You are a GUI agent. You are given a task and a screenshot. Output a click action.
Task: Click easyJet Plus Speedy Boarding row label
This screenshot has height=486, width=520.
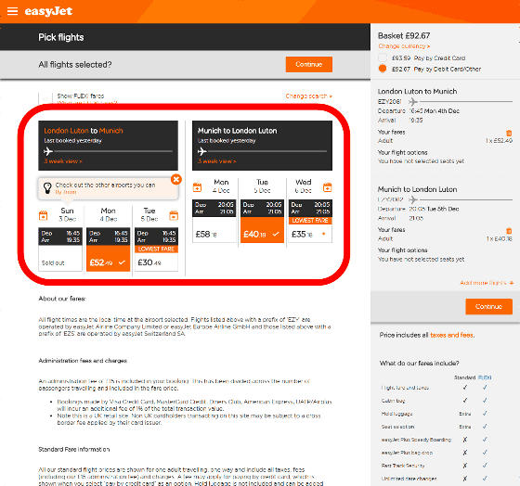(x=416, y=440)
